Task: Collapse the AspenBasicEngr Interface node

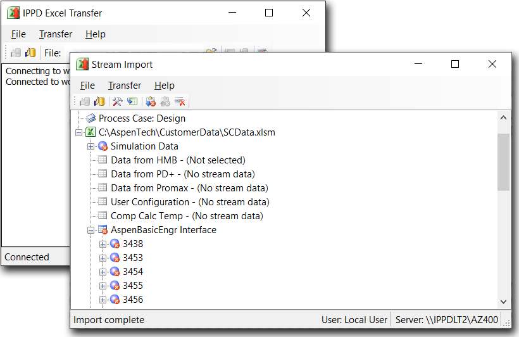Action: (x=91, y=230)
